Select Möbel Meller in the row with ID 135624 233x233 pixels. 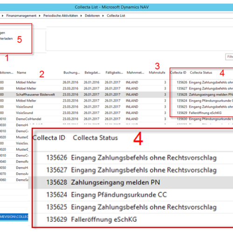coord(26,101)
